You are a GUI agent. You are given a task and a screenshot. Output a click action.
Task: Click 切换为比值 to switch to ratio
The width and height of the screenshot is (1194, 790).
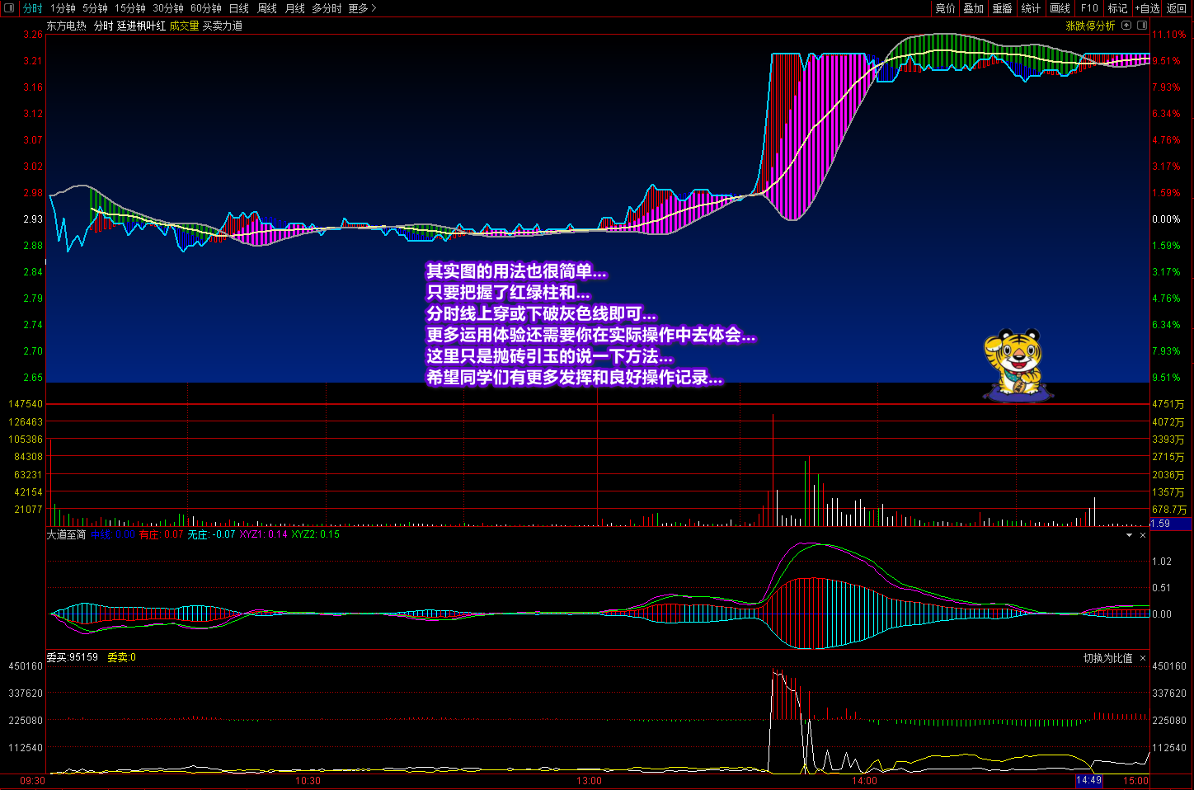pos(1107,658)
